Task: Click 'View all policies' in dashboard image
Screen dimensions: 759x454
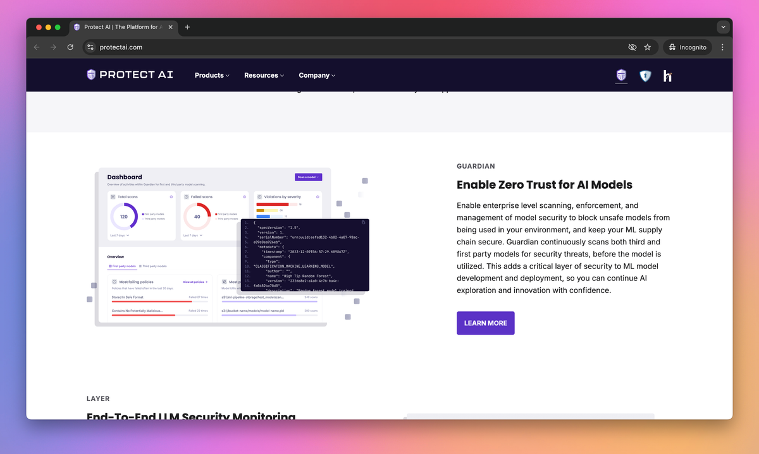Action: click(x=195, y=282)
